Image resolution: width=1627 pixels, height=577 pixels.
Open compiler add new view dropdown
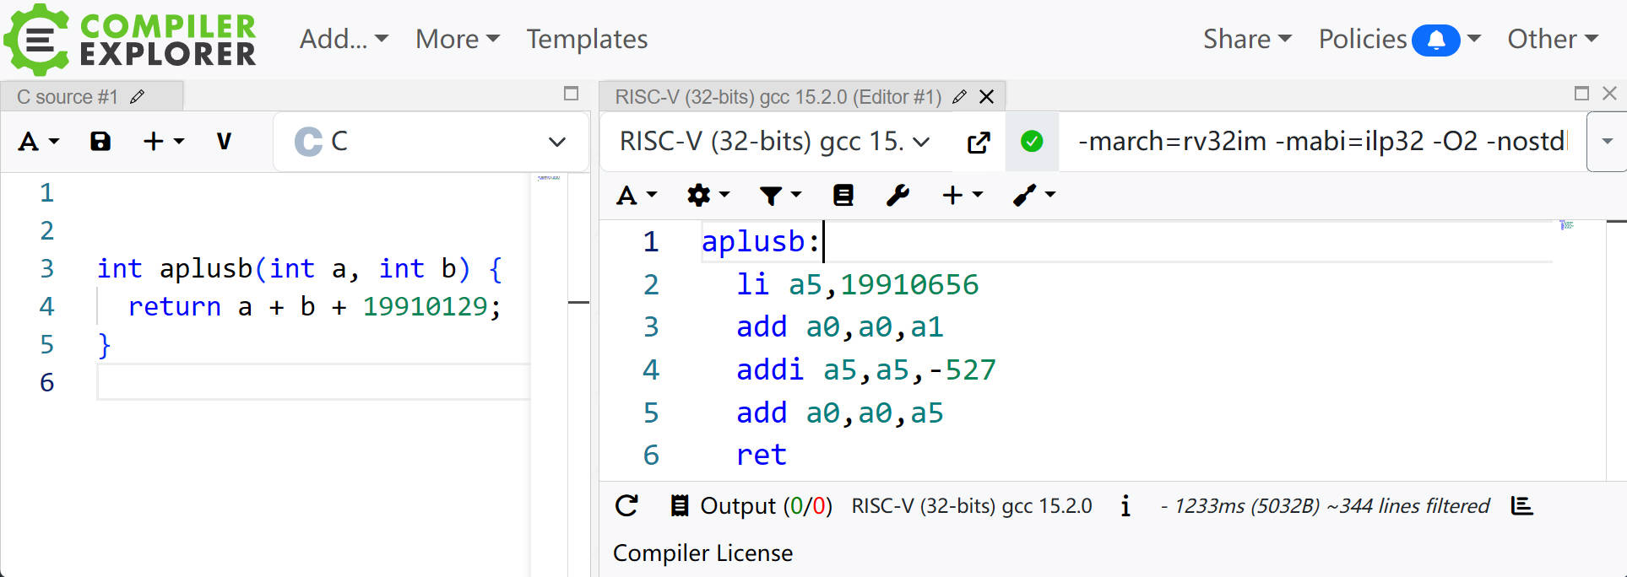tap(963, 196)
